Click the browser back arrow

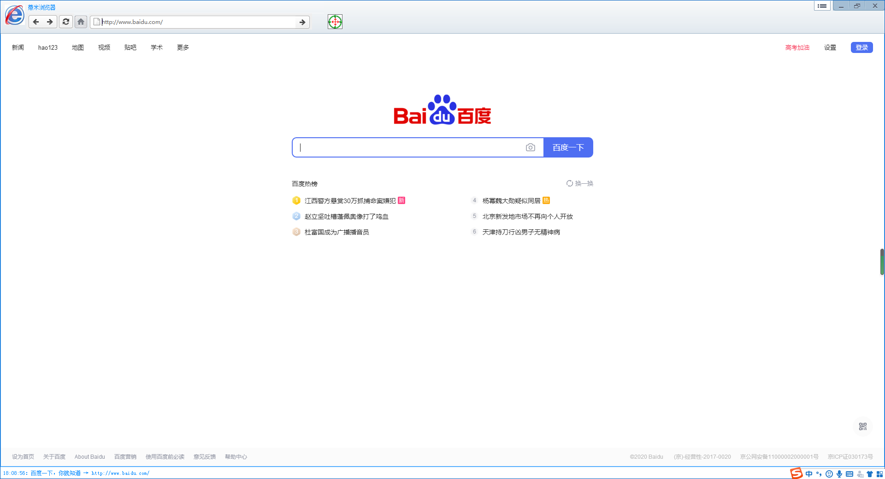(36, 22)
